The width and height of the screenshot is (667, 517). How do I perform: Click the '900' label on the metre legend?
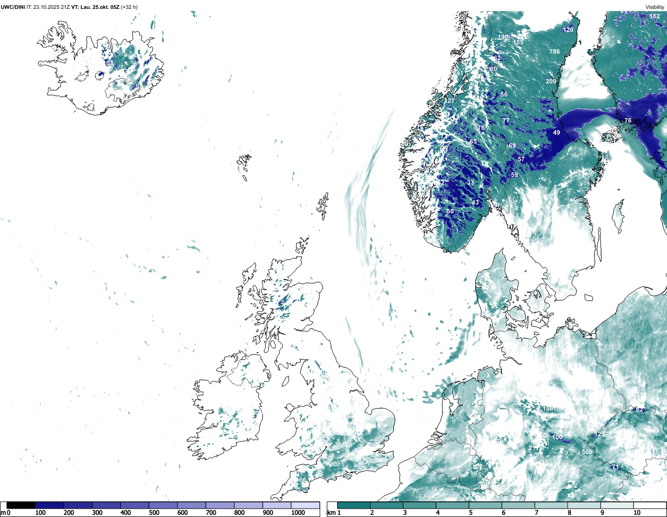pyautogui.click(x=267, y=513)
